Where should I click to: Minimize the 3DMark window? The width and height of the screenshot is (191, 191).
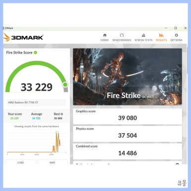pyautogui.click(x=166, y=28)
